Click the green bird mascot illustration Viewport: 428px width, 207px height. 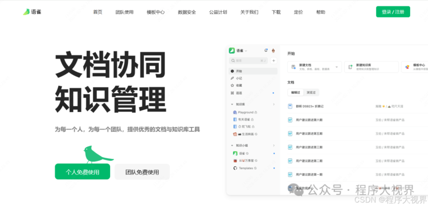(x=98, y=154)
